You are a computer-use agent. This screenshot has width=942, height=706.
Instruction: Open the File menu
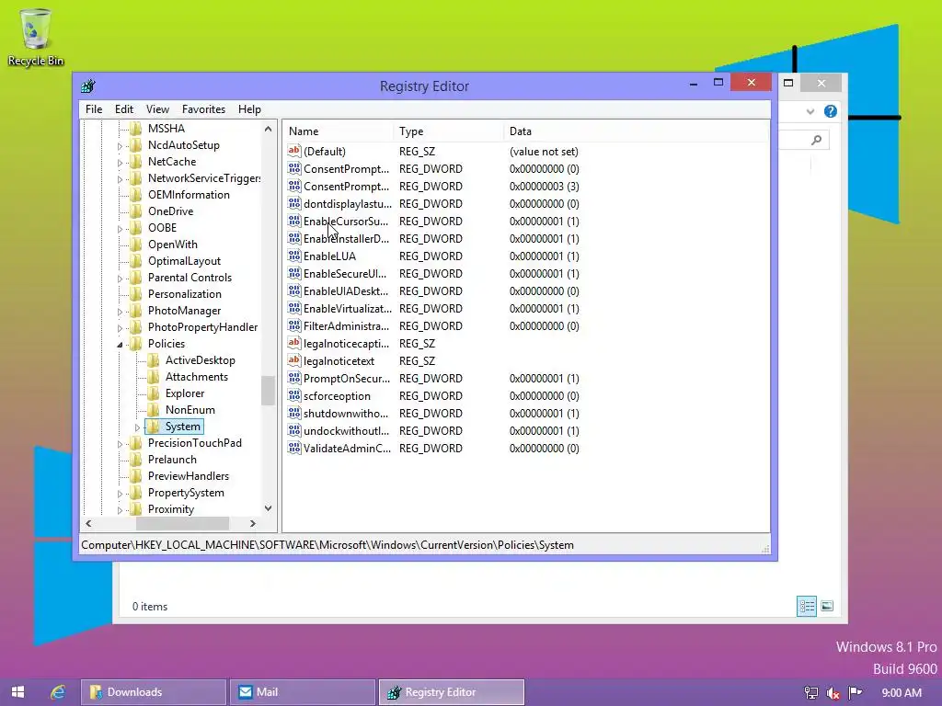(94, 109)
